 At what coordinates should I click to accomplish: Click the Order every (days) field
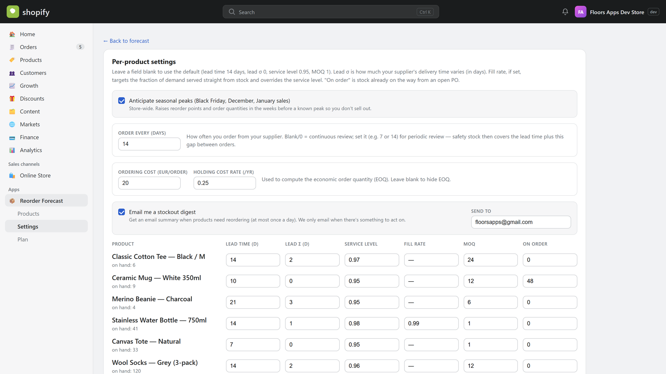[x=149, y=144]
